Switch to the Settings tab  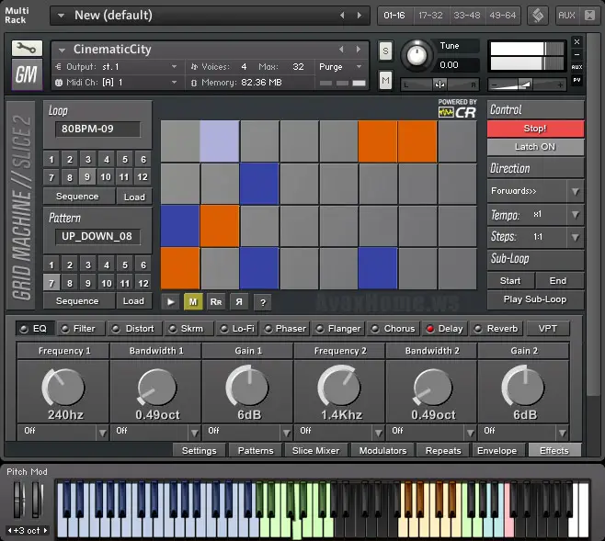[x=199, y=450]
